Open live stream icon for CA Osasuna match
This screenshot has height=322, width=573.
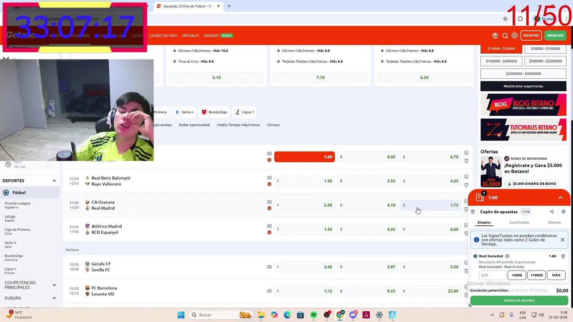[269, 202]
